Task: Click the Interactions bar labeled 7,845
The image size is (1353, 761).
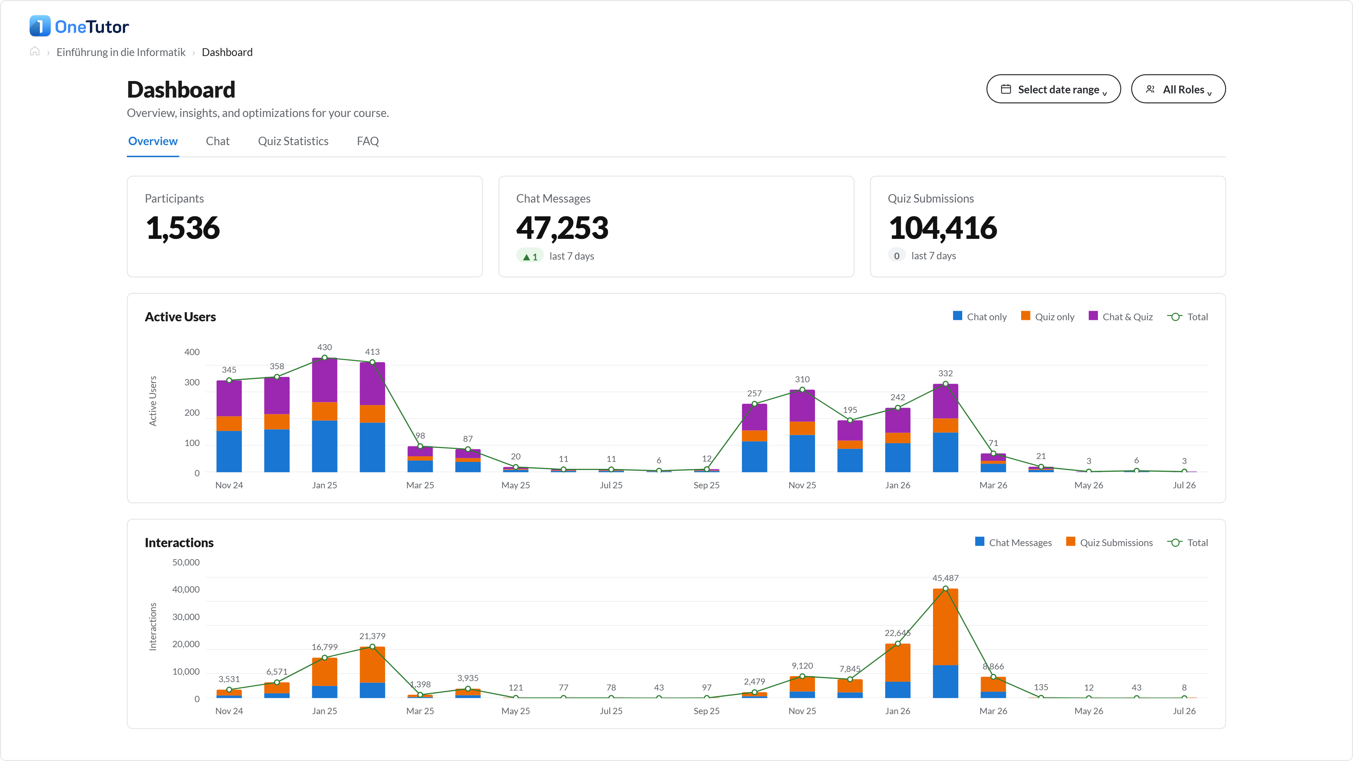Action: pos(850,688)
